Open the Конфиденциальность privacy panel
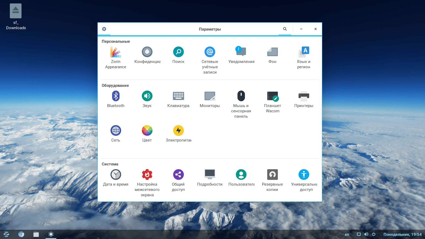Viewport: 425px width, 239px height. click(147, 55)
